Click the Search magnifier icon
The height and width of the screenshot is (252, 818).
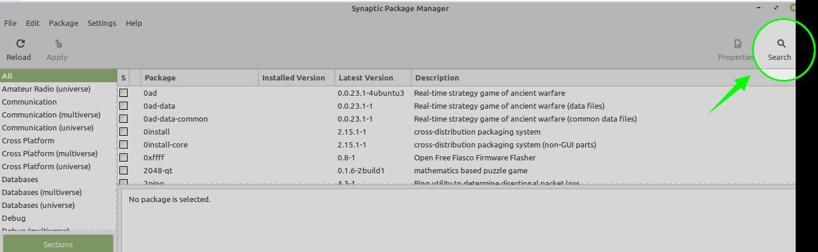pos(781,44)
